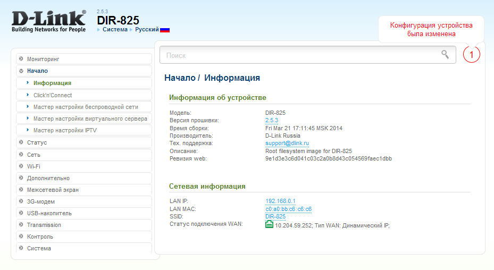Click the build time Fri Mar 21 value
The width and height of the screenshot is (494, 270).
(x=304, y=128)
